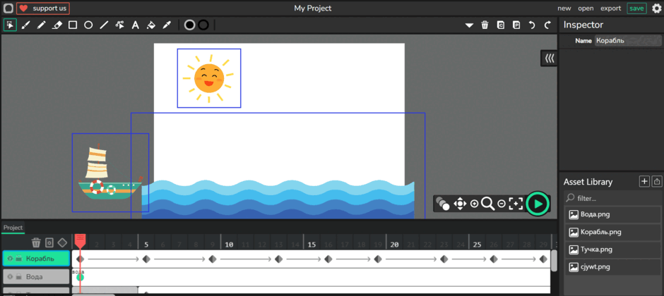Click frame number 10 on the timeline ruler
This screenshot has width=664, height=296.
(x=229, y=245)
